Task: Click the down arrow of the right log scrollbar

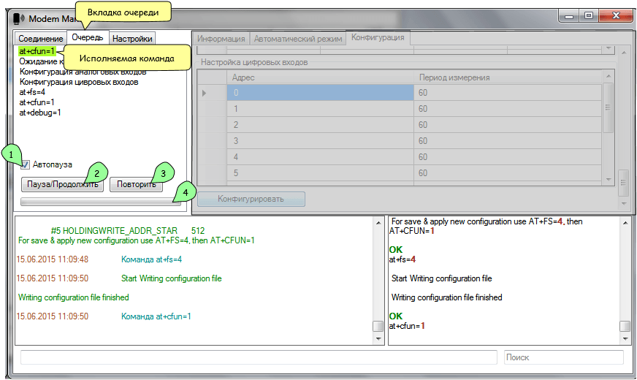Action: 625,338
